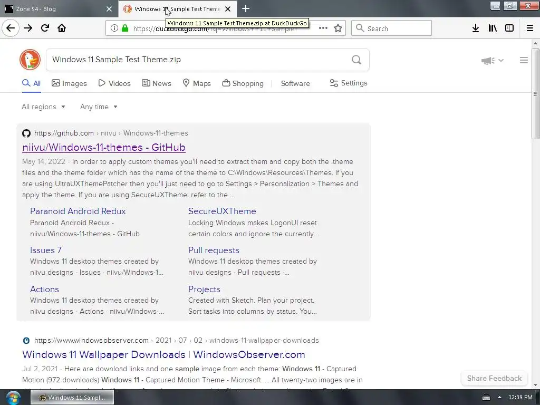Click the Windows 11 Sampl... taskbar button
The image size is (540, 405).
[72, 398]
